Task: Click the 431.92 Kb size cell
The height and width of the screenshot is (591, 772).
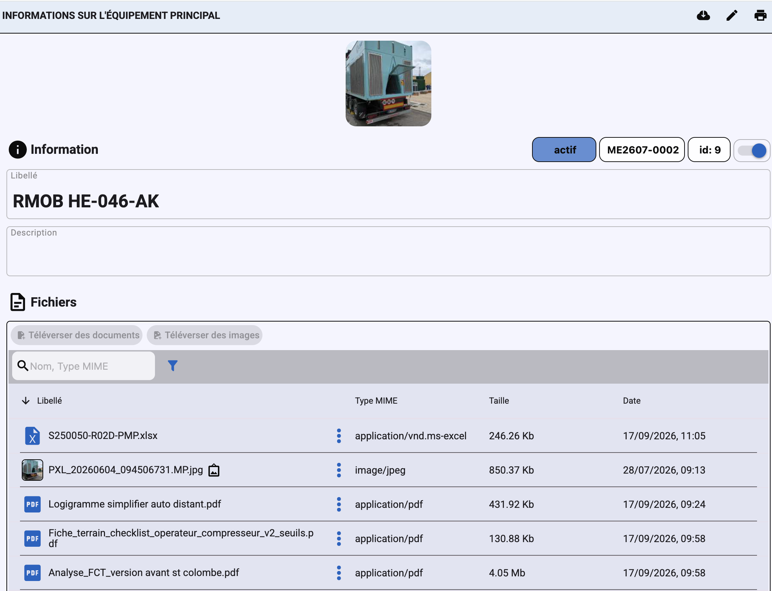Action: click(511, 505)
